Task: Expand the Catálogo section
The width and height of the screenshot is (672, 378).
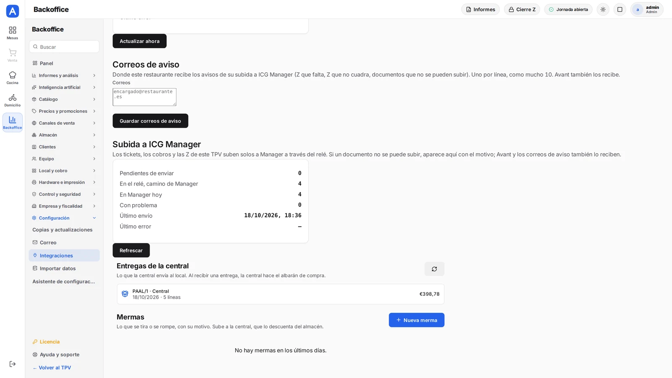Action: (x=64, y=99)
